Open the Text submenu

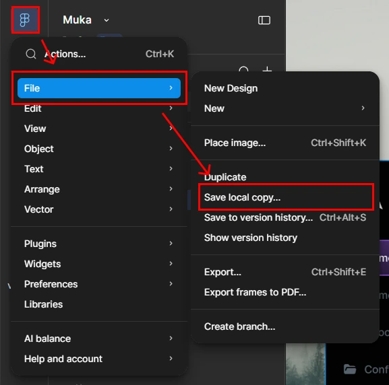tap(99, 169)
